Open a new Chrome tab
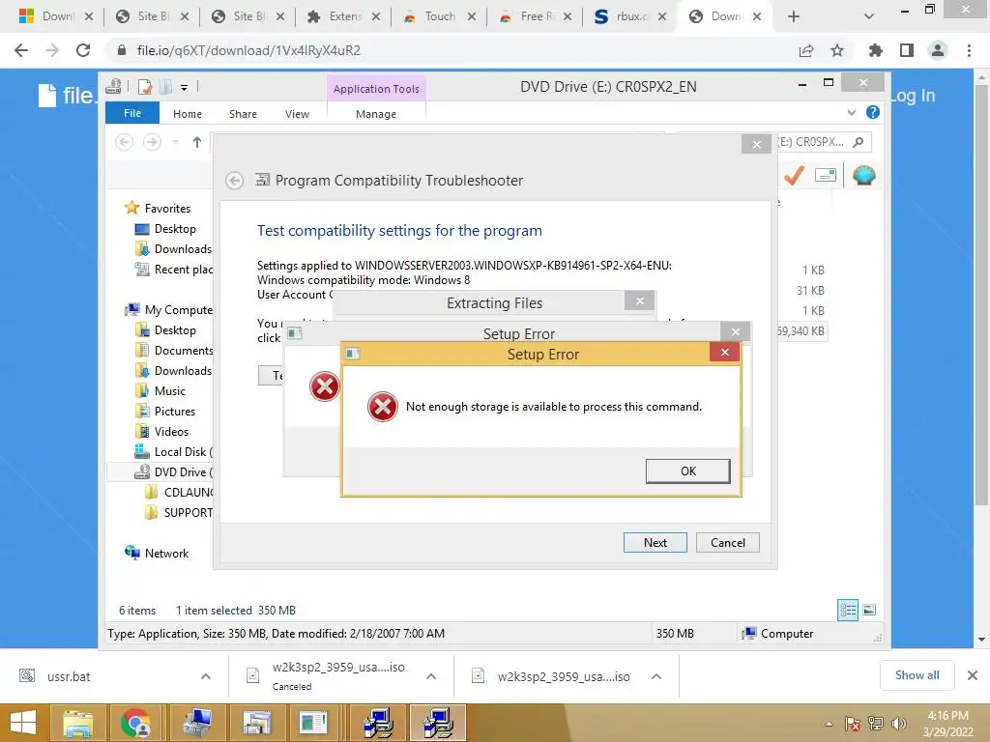 pyautogui.click(x=794, y=16)
